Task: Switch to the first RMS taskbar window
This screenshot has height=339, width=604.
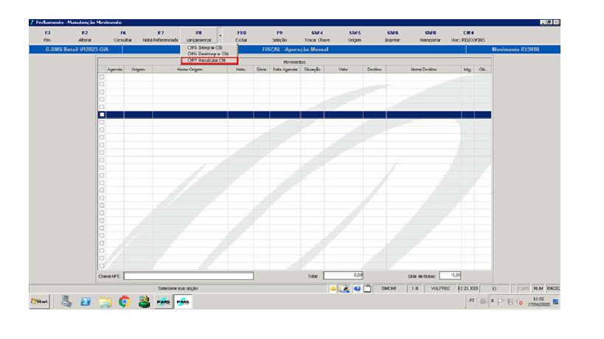Action: (x=163, y=302)
